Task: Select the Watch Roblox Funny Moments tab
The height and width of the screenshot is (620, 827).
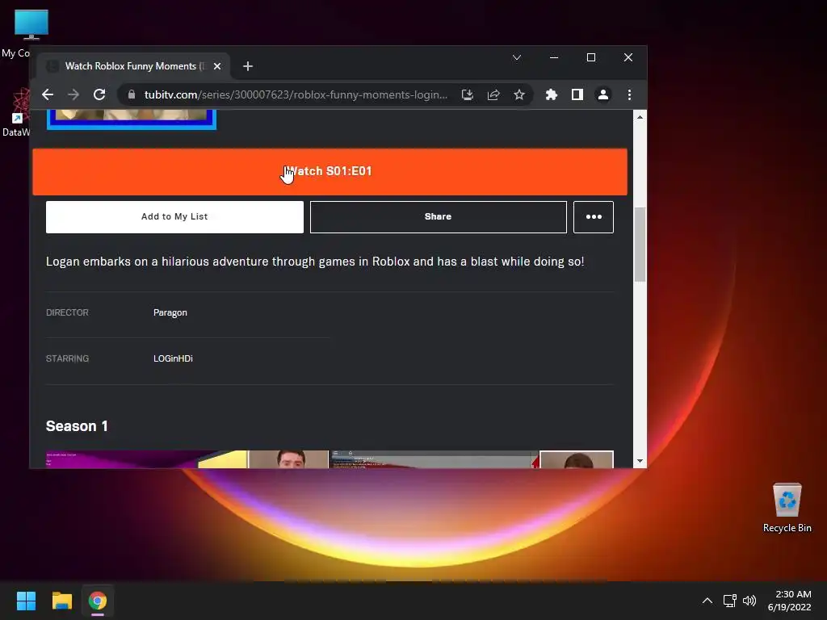Action: click(x=133, y=66)
